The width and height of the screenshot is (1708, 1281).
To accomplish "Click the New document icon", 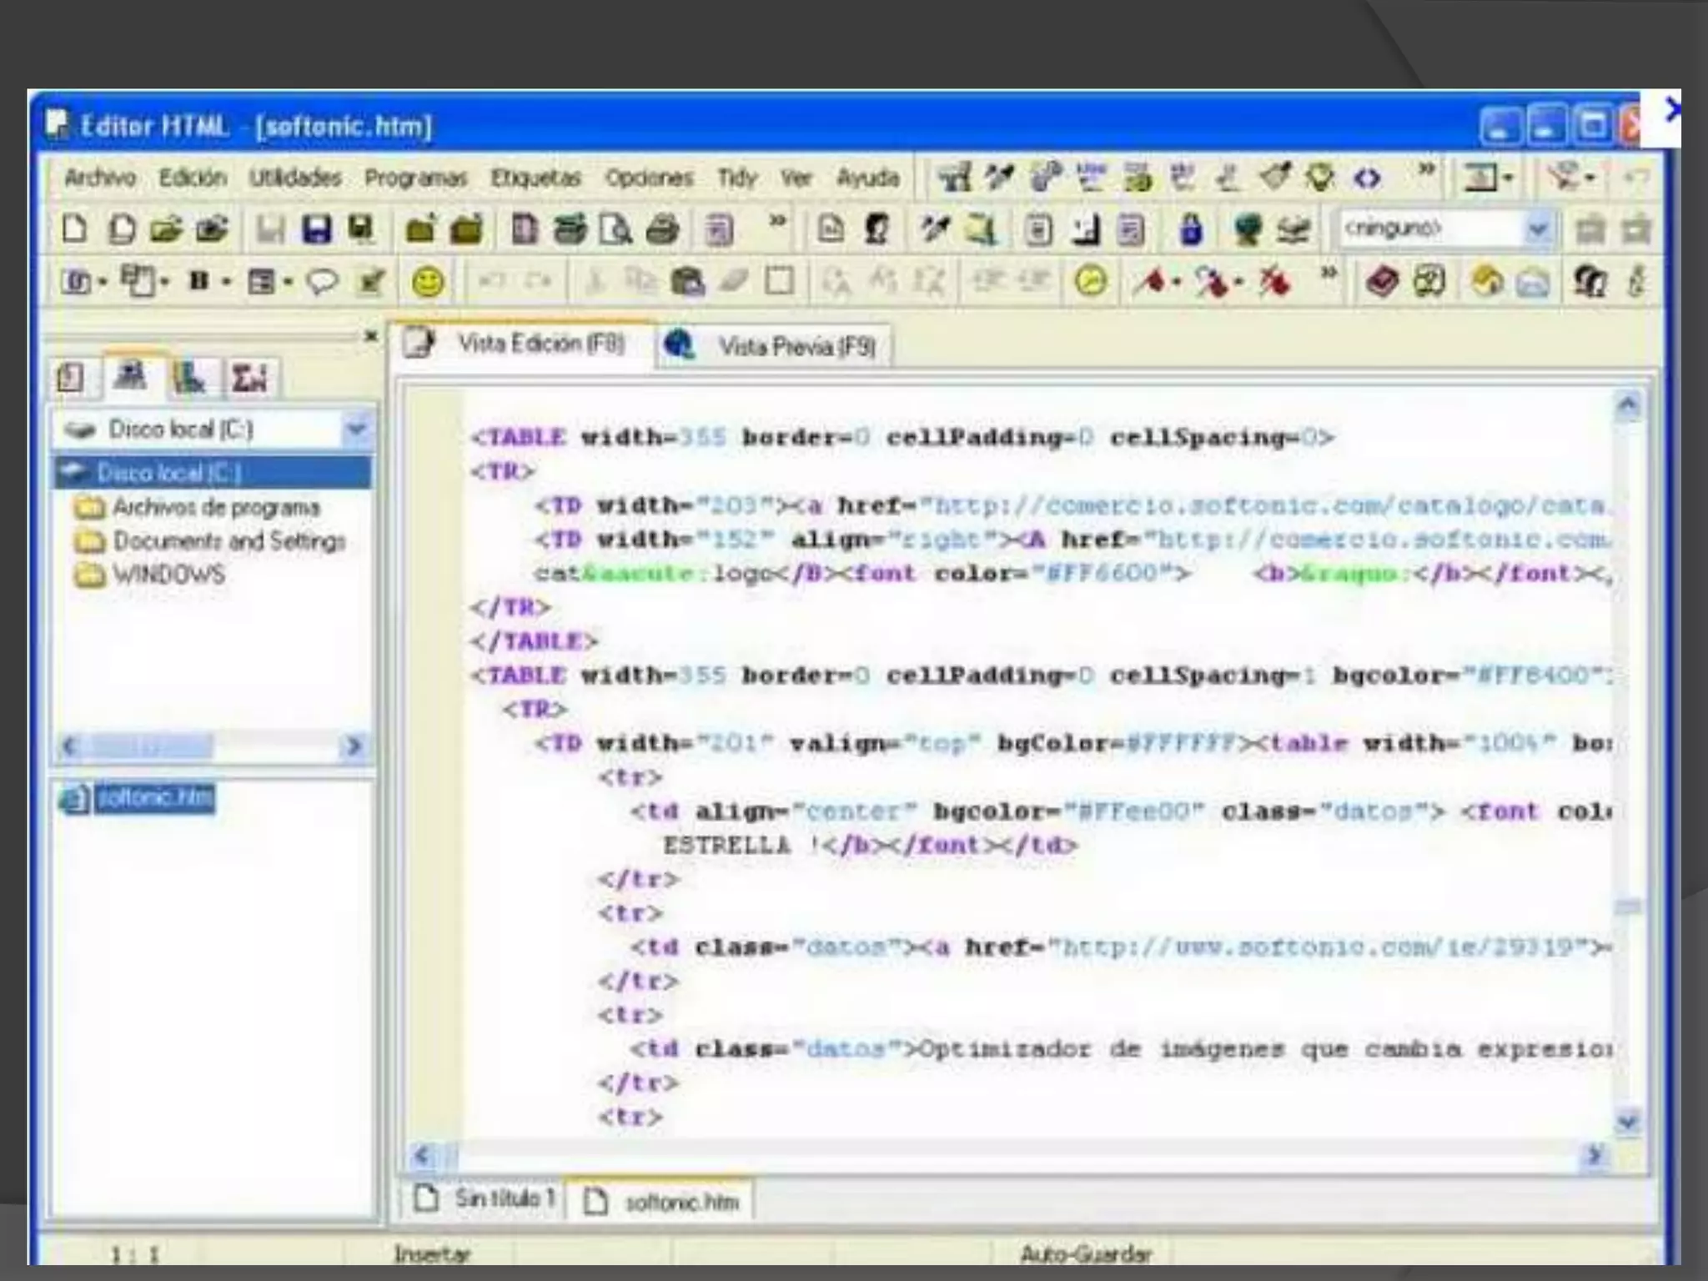I will (75, 229).
